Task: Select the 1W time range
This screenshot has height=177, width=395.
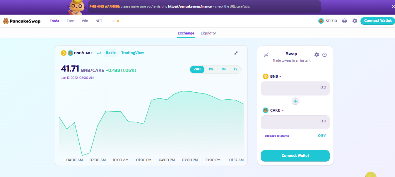Action: click(x=211, y=70)
